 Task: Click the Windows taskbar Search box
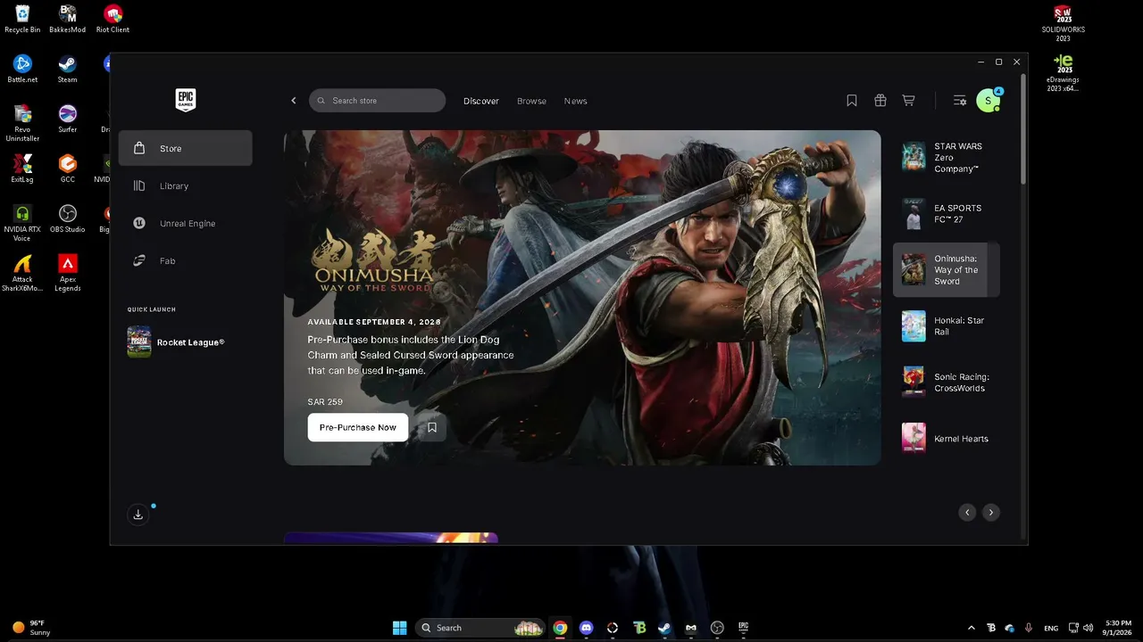click(481, 628)
